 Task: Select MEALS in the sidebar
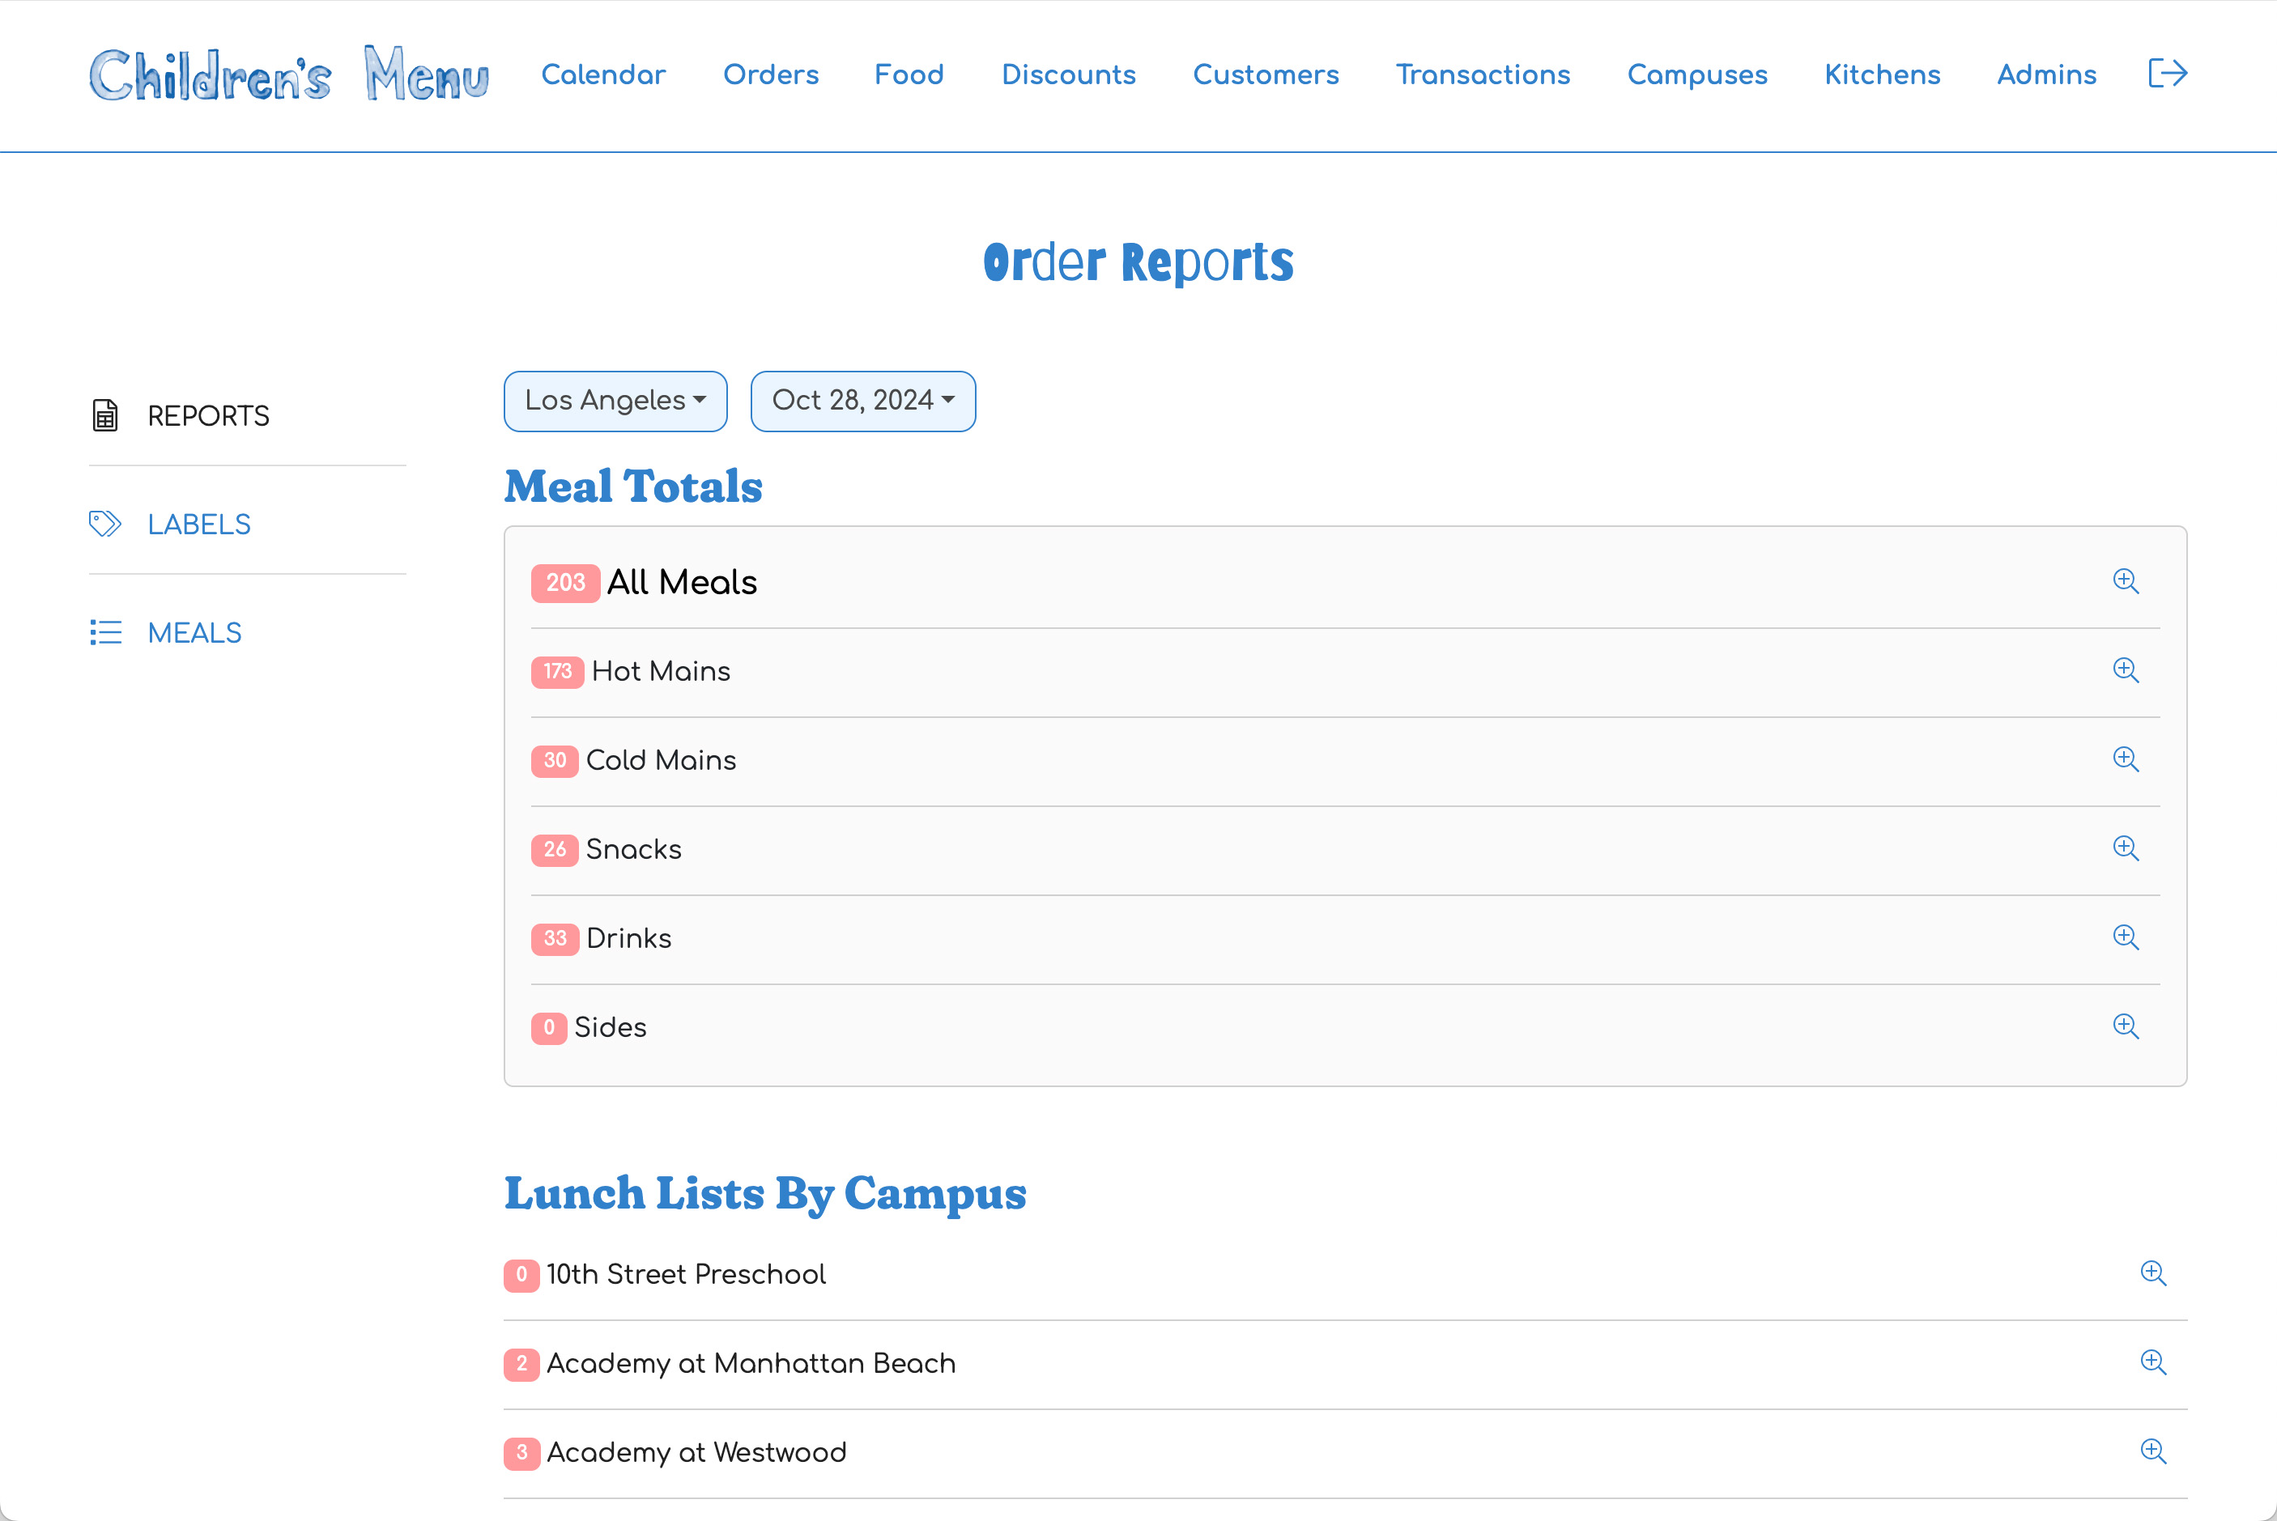click(194, 634)
